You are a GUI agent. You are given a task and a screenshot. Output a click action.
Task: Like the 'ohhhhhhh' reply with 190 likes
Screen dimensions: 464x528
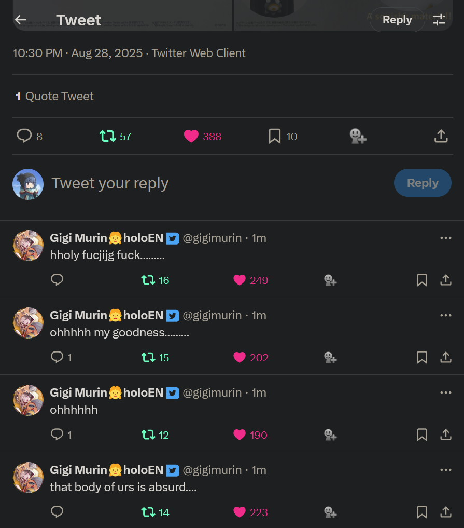(240, 435)
